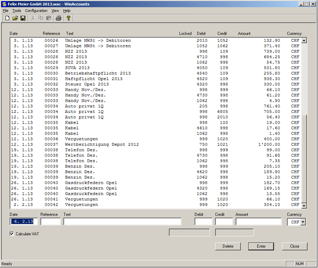Click the Cut scissors icon

(x=33, y=18)
